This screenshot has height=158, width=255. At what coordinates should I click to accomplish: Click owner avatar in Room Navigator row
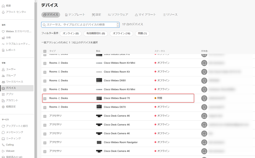(204, 142)
